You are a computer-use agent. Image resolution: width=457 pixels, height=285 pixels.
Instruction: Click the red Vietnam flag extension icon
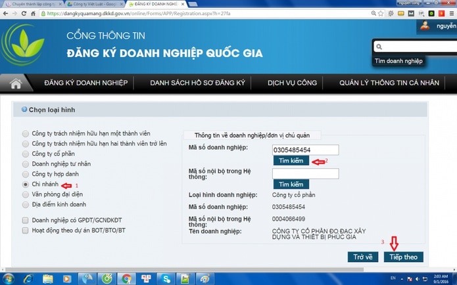click(442, 13)
